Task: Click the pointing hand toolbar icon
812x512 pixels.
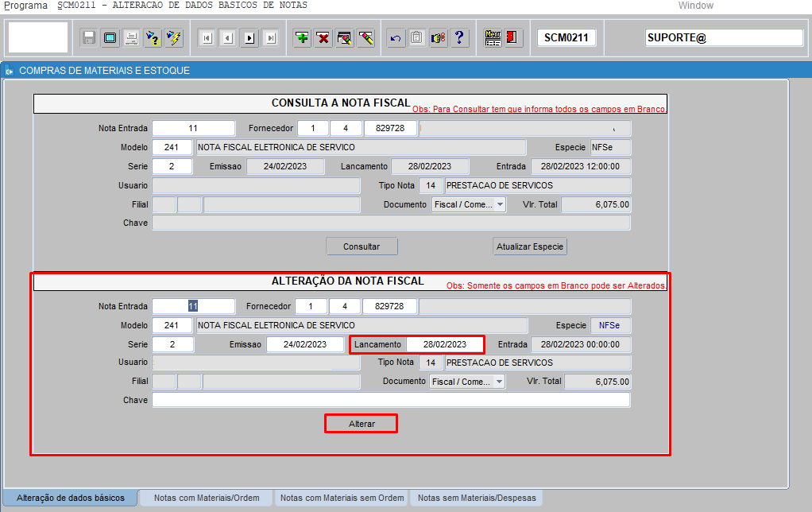Action: [x=438, y=38]
